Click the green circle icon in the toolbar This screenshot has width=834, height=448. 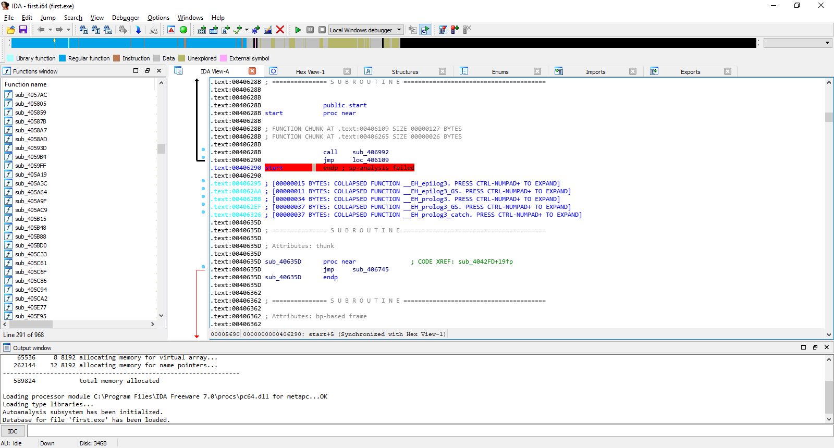pyautogui.click(x=183, y=30)
